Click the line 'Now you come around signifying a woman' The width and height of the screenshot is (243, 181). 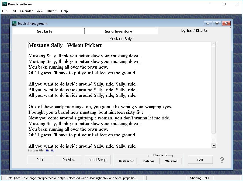pyautogui.click(x=99, y=118)
